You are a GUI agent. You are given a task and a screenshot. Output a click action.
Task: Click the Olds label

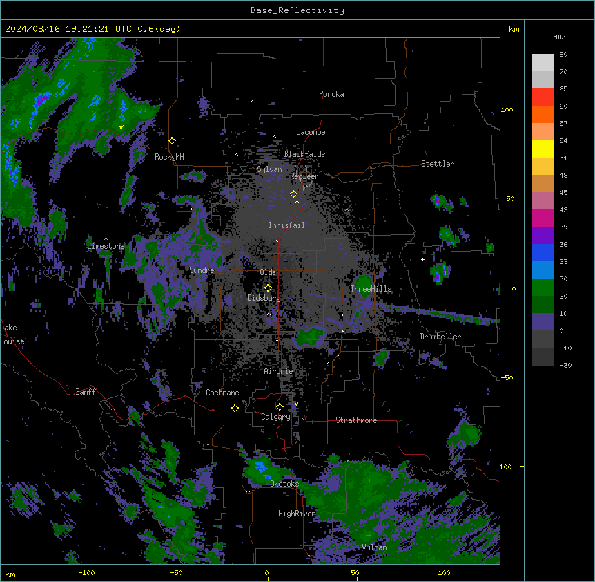tap(268, 272)
